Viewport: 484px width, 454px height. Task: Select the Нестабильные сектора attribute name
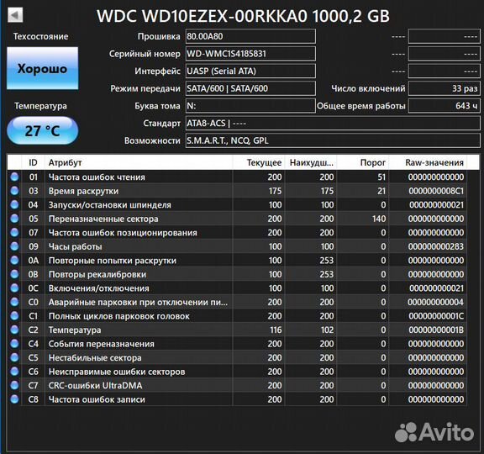pyautogui.click(x=95, y=357)
